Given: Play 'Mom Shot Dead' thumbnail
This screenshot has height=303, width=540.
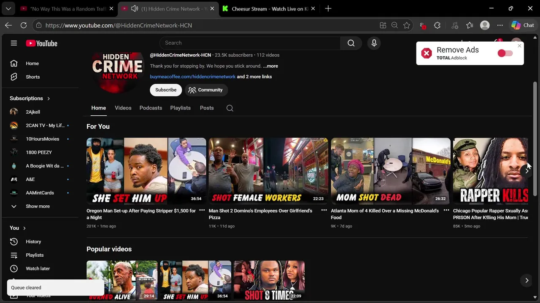Looking at the screenshot, I should pyautogui.click(x=391, y=171).
